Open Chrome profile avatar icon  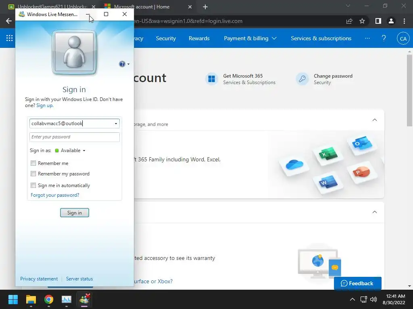(391, 21)
